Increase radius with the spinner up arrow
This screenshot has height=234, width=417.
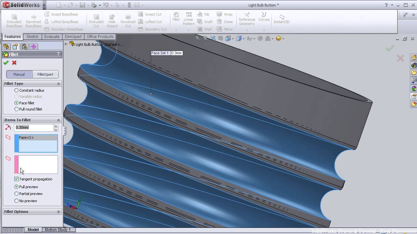tap(56, 126)
